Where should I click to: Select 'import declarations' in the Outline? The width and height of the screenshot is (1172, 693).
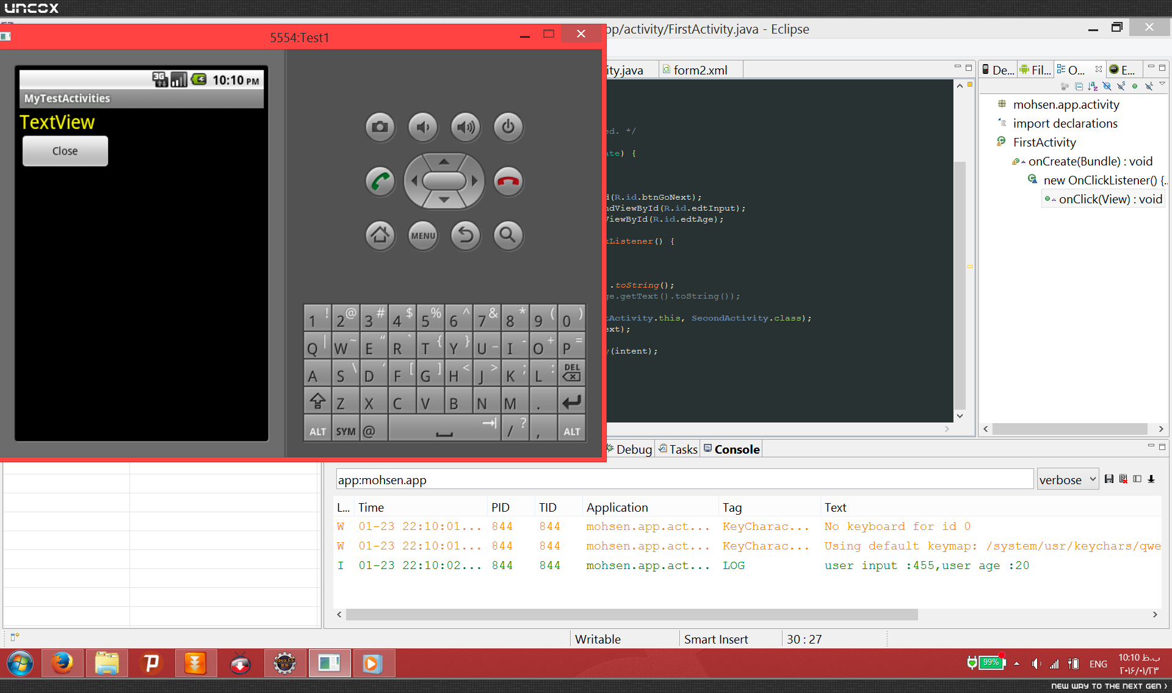tap(1065, 123)
